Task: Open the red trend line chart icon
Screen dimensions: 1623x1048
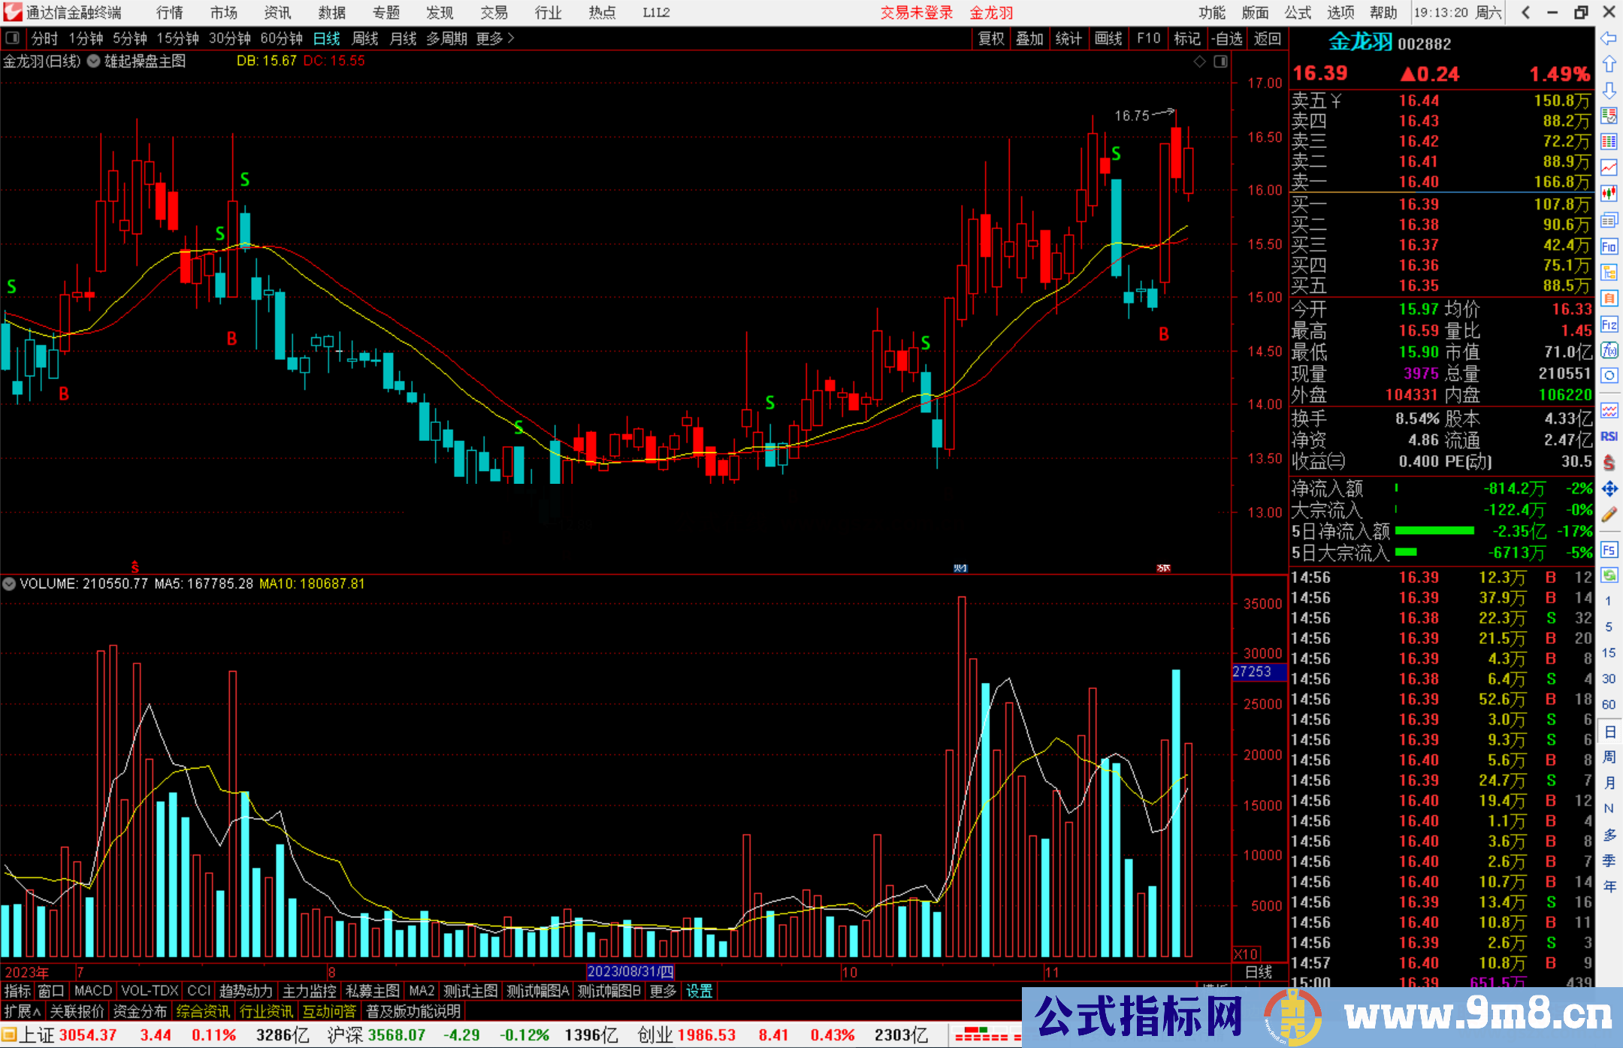Action: click(1609, 168)
